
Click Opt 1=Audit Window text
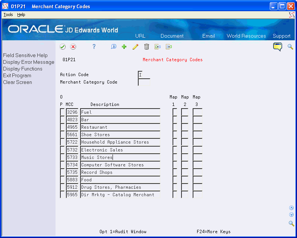(x=123, y=232)
